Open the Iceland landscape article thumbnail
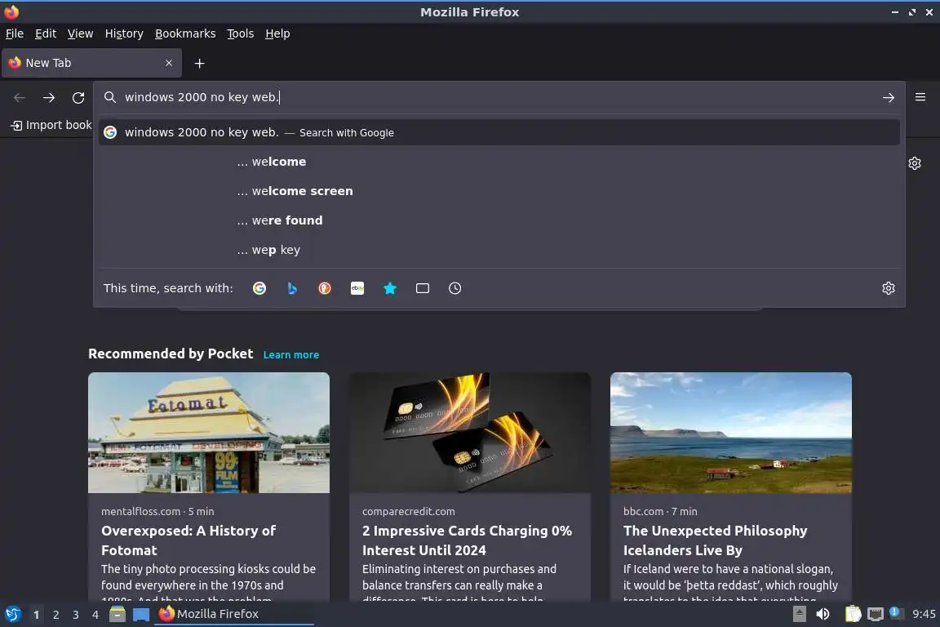This screenshot has width=940, height=627. [x=731, y=433]
